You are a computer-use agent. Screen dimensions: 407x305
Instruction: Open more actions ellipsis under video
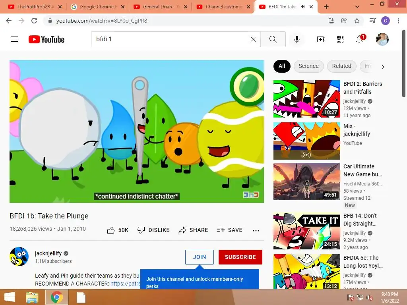(x=256, y=231)
